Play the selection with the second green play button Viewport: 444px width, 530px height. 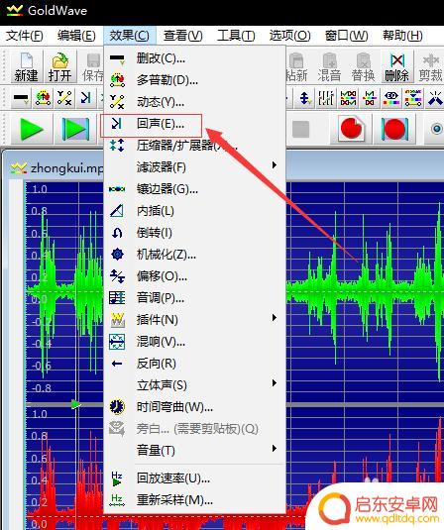(75, 129)
